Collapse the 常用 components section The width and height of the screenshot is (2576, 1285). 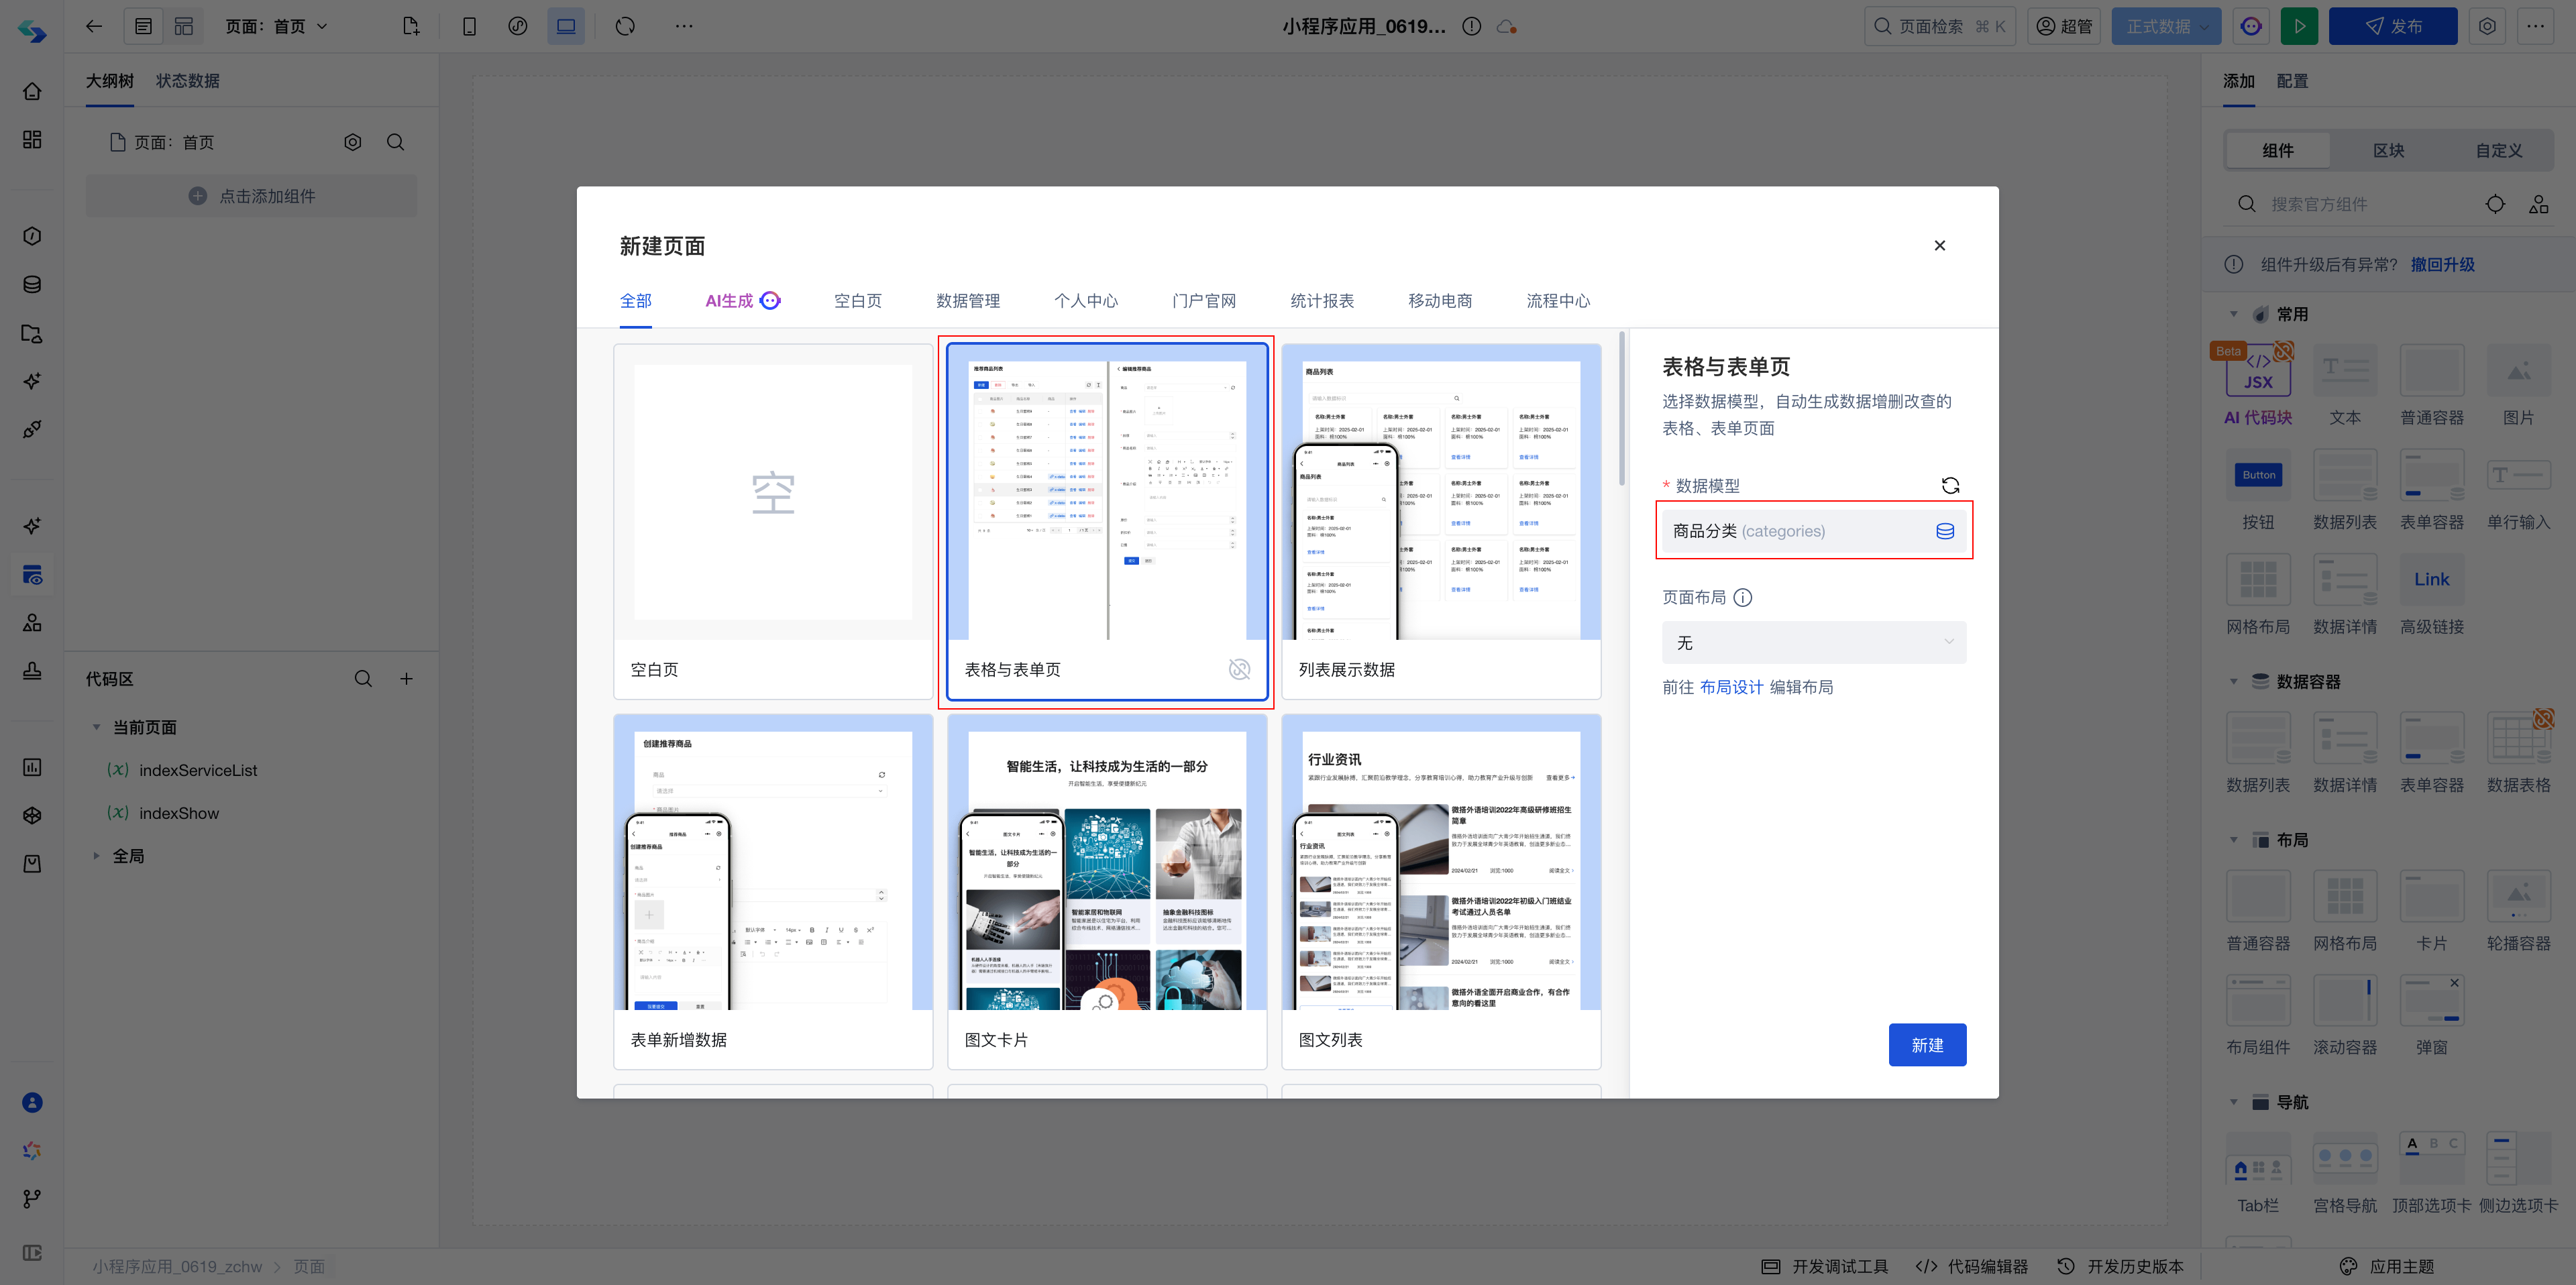(2233, 315)
